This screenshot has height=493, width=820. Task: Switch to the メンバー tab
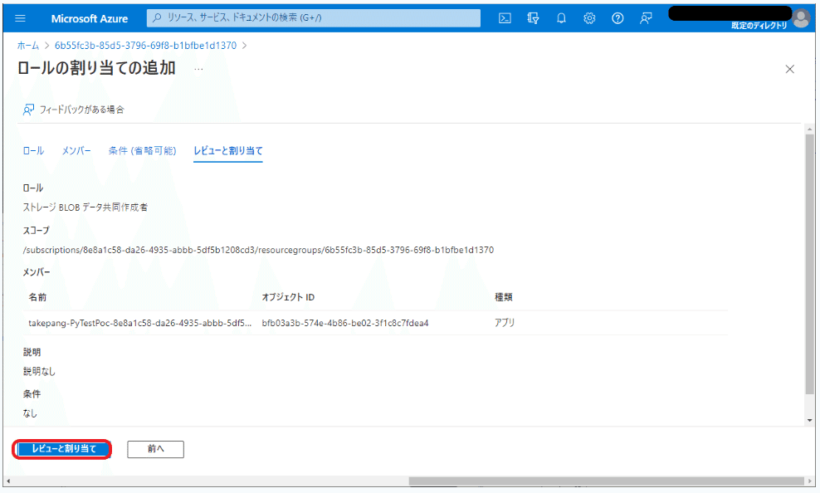[76, 150]
